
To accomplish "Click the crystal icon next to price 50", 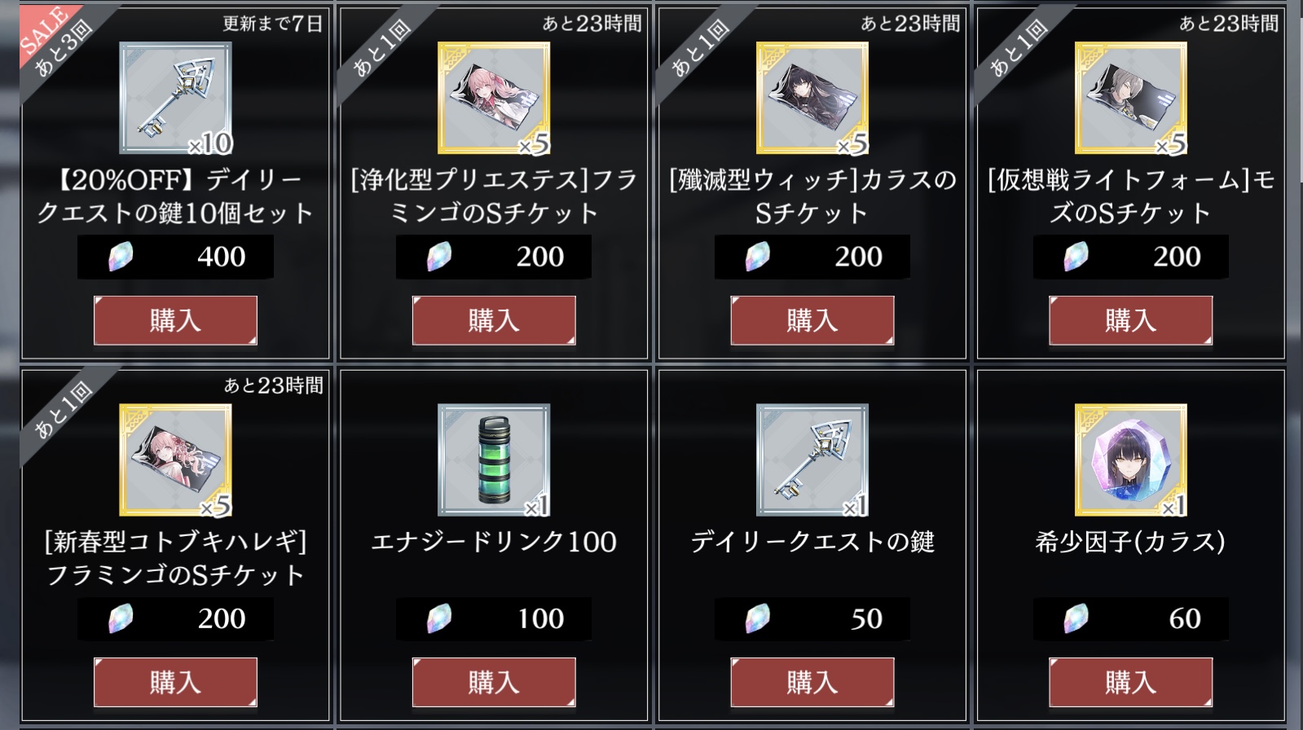I will [x=758, y=618].
